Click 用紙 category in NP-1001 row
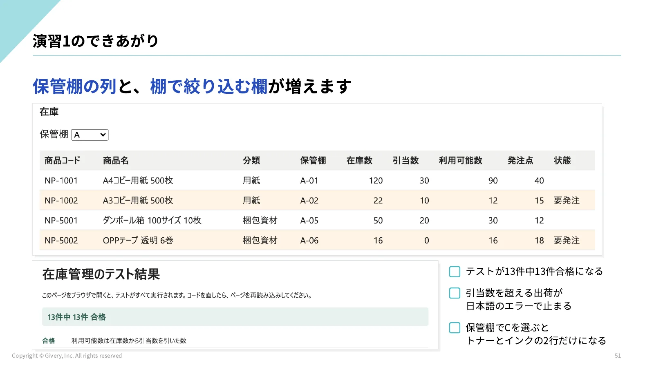654x367 pixels. 251,181
